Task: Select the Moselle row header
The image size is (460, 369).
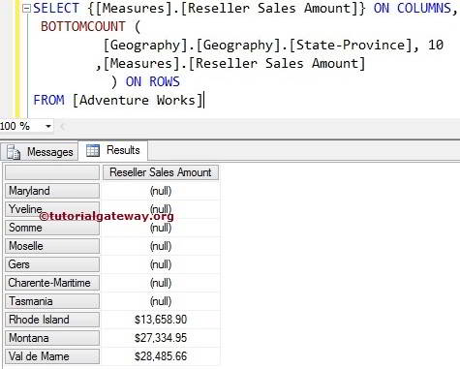Action: [x=52, y=246]
